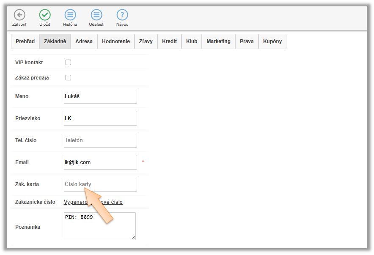Save the contact with Uložiť icon

coord(45,15)
